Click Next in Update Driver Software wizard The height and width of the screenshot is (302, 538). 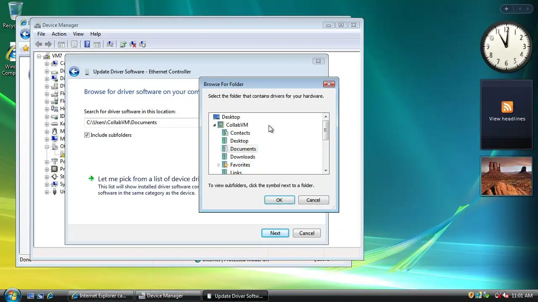pos(275,233)
